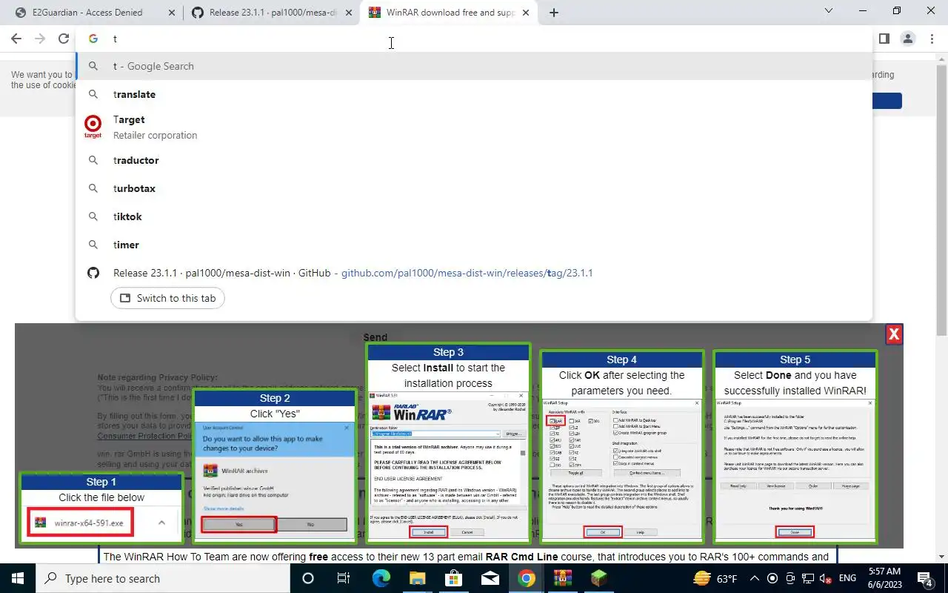
Task: Click the recording circle tray icon
Action: click(772, 578)
